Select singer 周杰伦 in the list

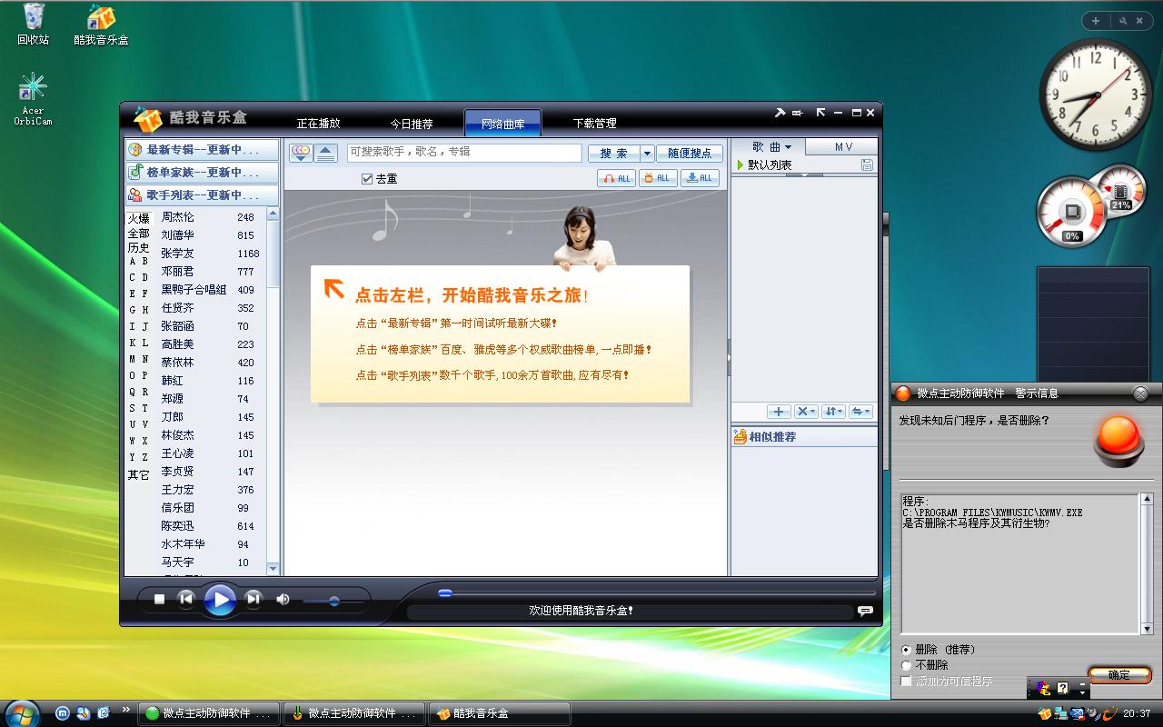tap(177, 217)
